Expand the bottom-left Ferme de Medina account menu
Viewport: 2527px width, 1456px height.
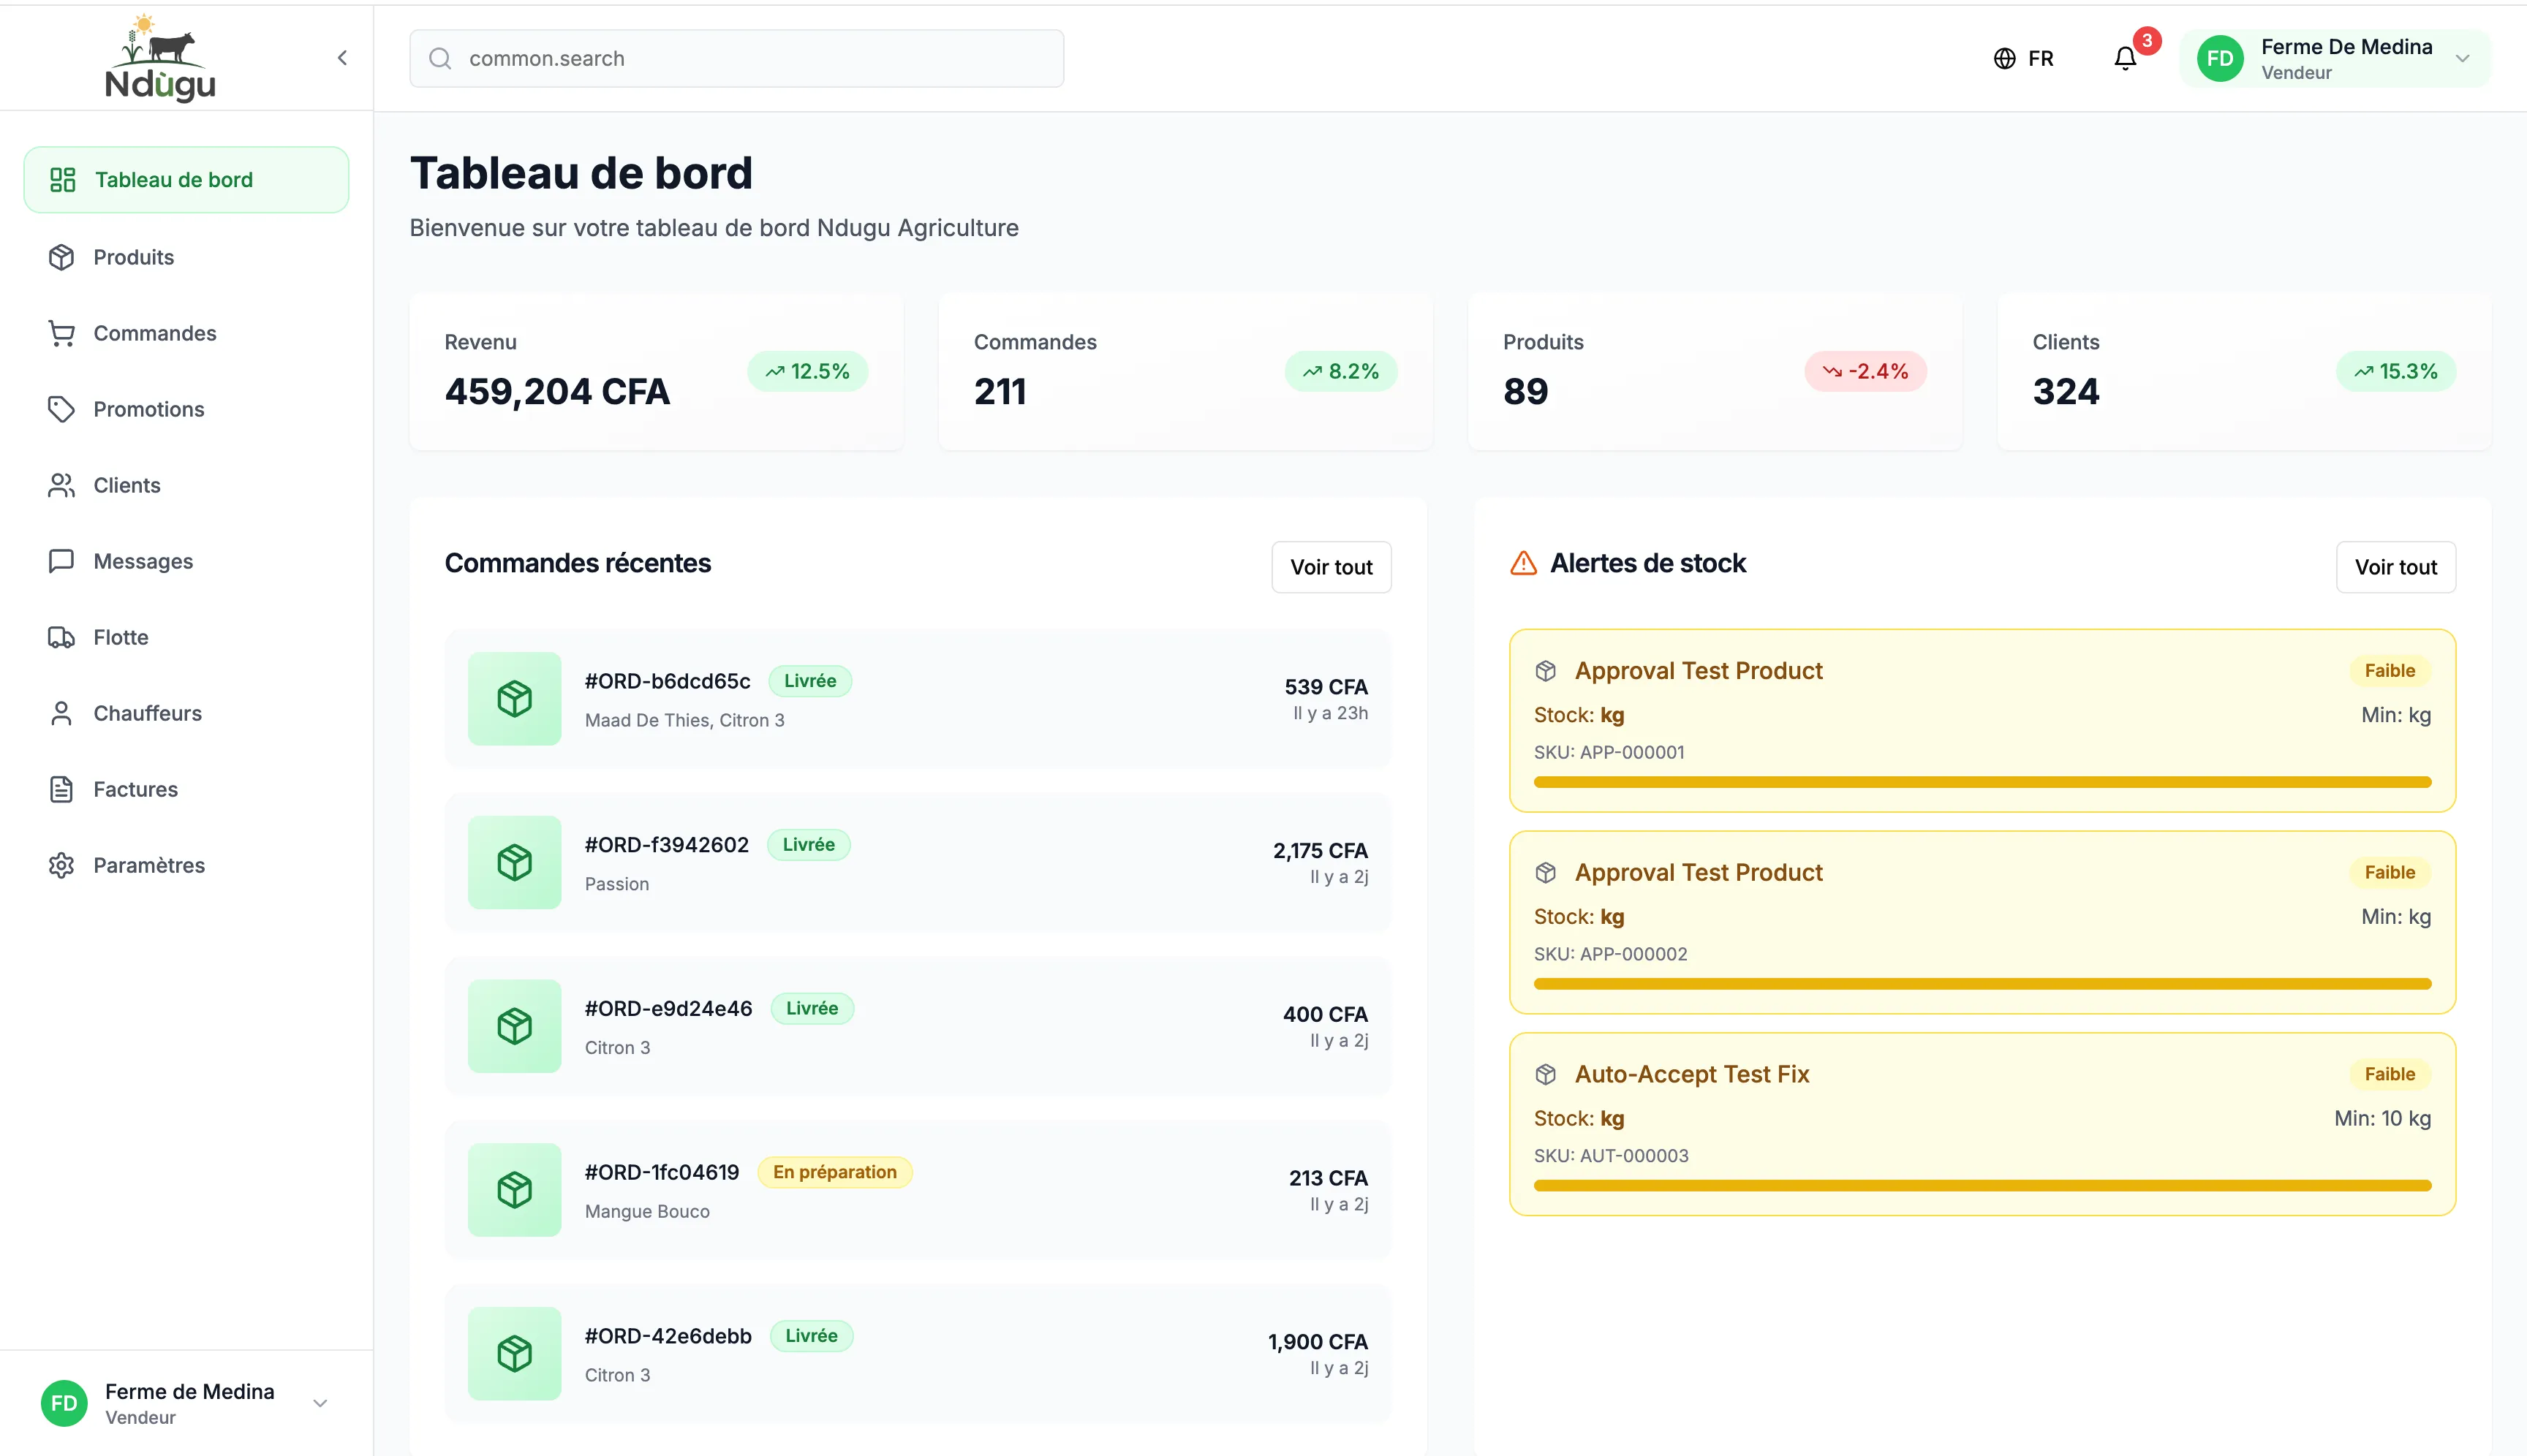pyautogui.click(x=319, y=1403)
